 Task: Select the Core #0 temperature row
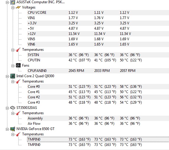tap(98, 87)
